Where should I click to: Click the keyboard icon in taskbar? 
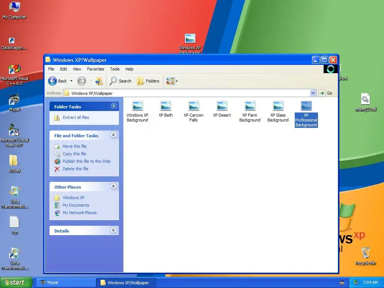click(342, 283)
